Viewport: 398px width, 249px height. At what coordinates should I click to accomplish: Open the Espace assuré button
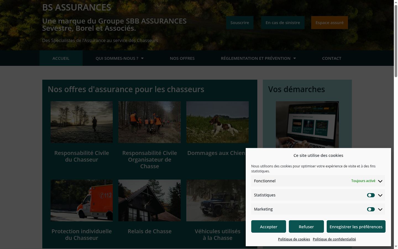(329, 23)
